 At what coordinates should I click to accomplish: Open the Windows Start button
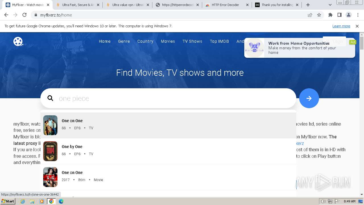click(x=8, y=201)
